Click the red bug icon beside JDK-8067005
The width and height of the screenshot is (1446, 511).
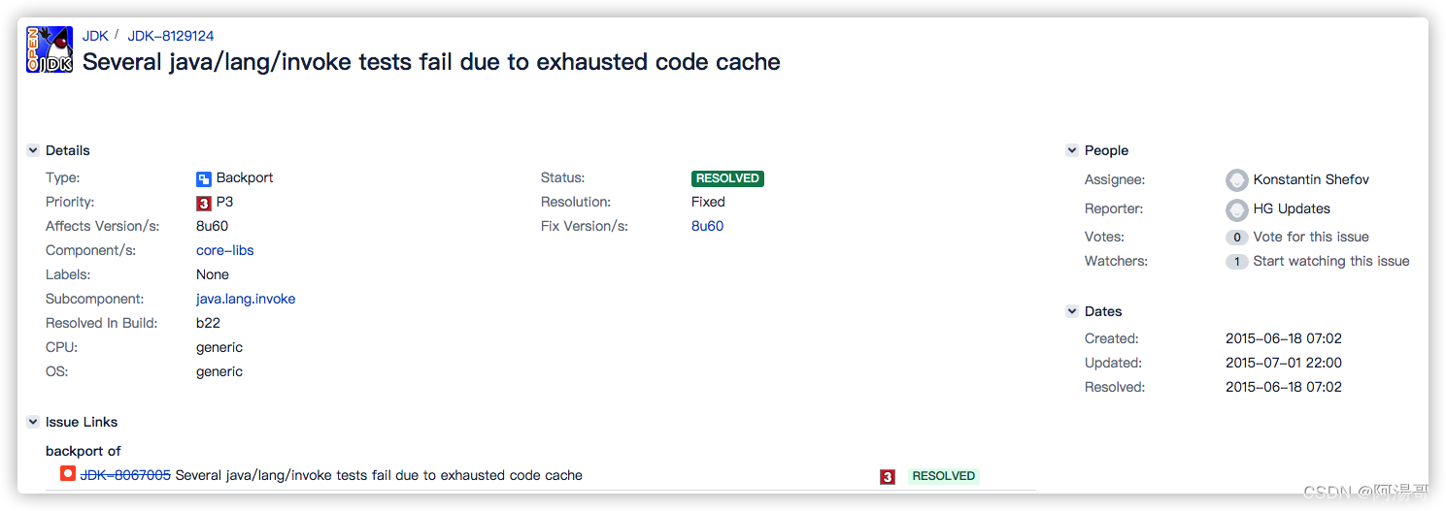(x=67, y=474)
